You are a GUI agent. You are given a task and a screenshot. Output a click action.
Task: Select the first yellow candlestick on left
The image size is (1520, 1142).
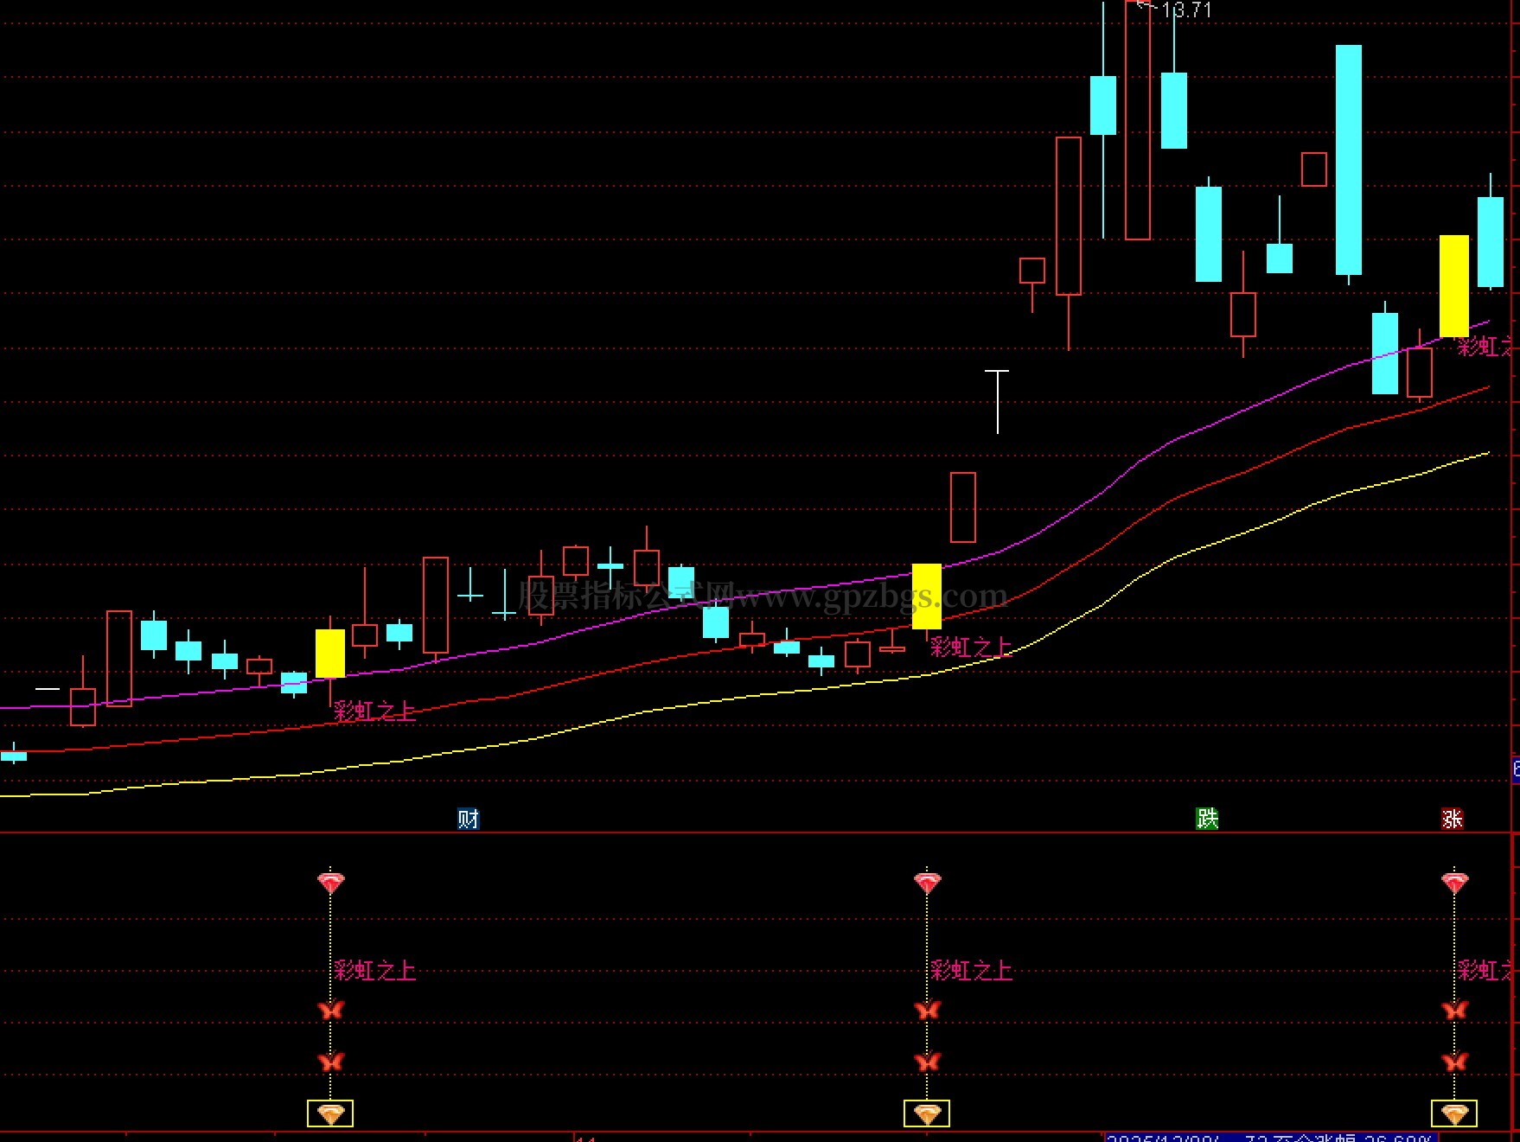330,653
